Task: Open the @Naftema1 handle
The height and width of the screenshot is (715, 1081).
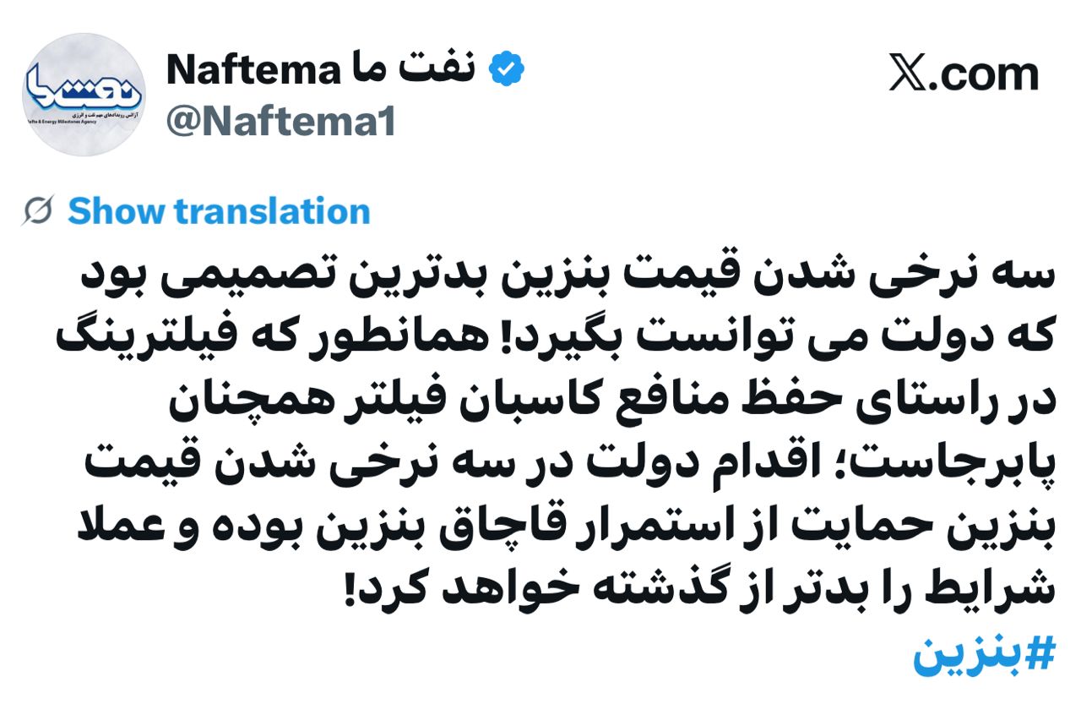Action: (280, 121)
